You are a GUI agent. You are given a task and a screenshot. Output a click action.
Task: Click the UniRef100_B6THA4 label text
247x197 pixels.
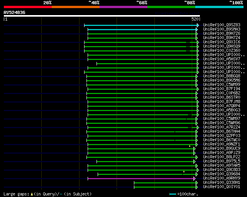click(x=222, y=132)
